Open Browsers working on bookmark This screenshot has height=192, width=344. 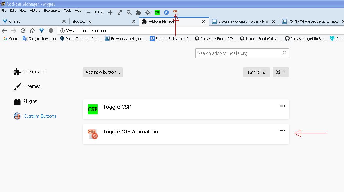(x=125, y=38)
